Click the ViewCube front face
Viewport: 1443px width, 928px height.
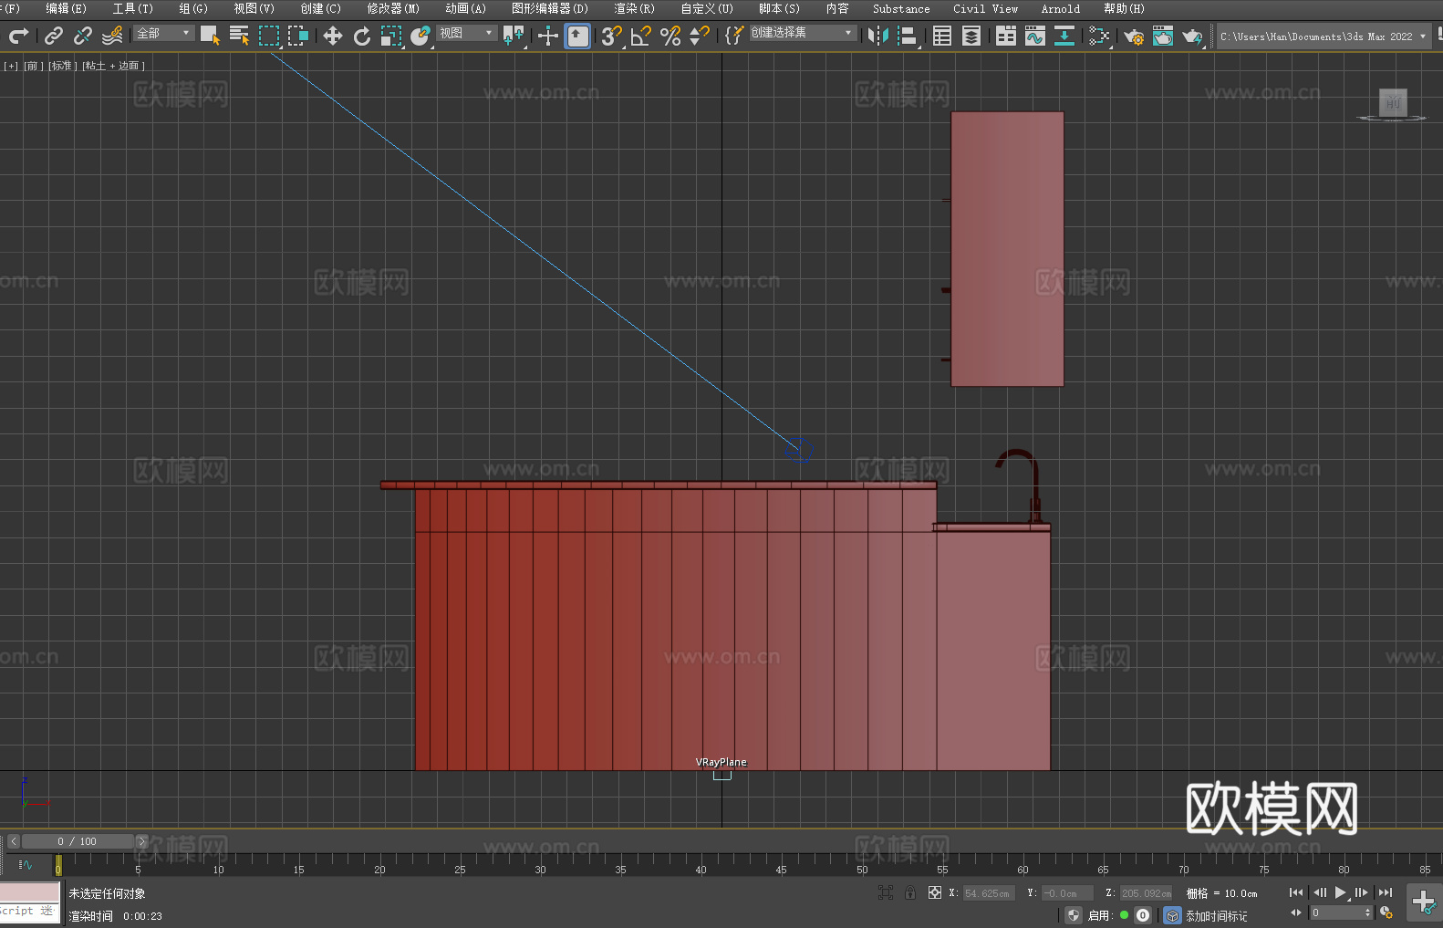(x=1393, y=102)
